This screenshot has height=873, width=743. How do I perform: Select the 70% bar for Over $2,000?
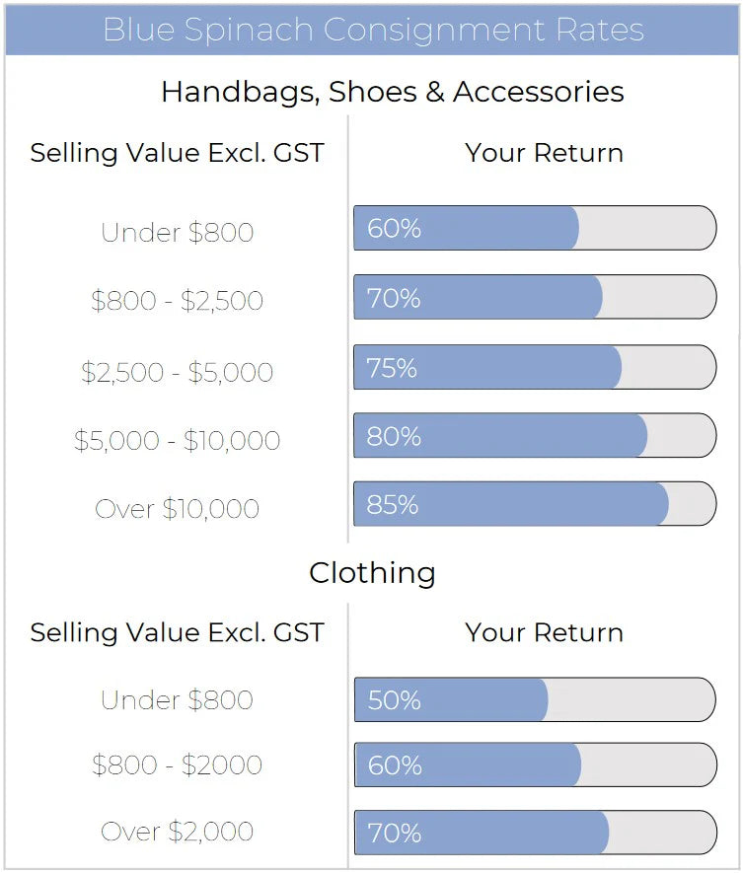point(535,833)
